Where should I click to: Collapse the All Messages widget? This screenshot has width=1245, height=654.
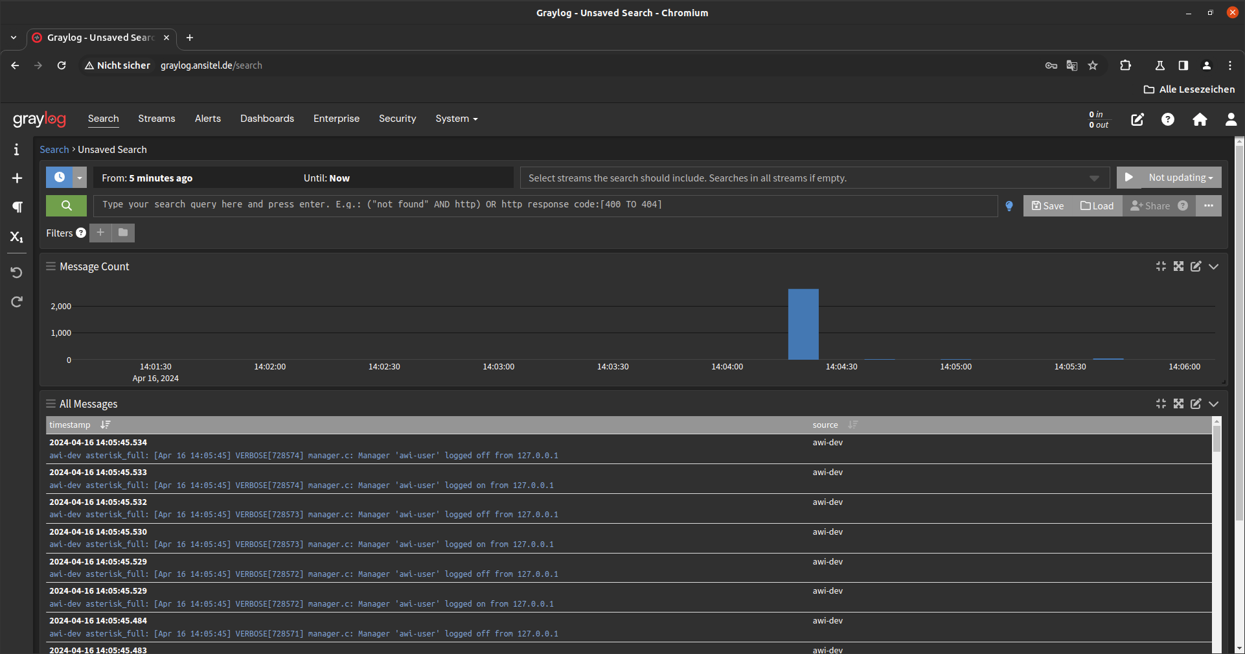coord(1213,403)
